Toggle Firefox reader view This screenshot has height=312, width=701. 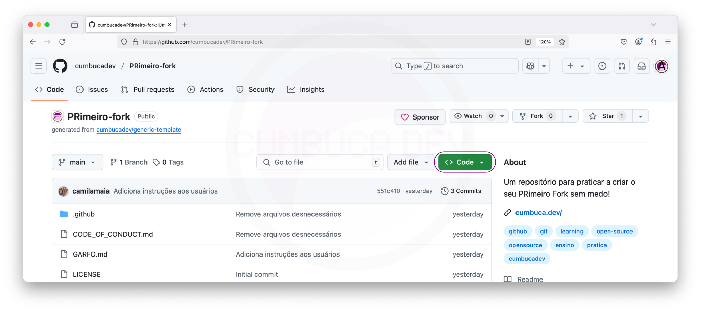[x=528, y=42]
